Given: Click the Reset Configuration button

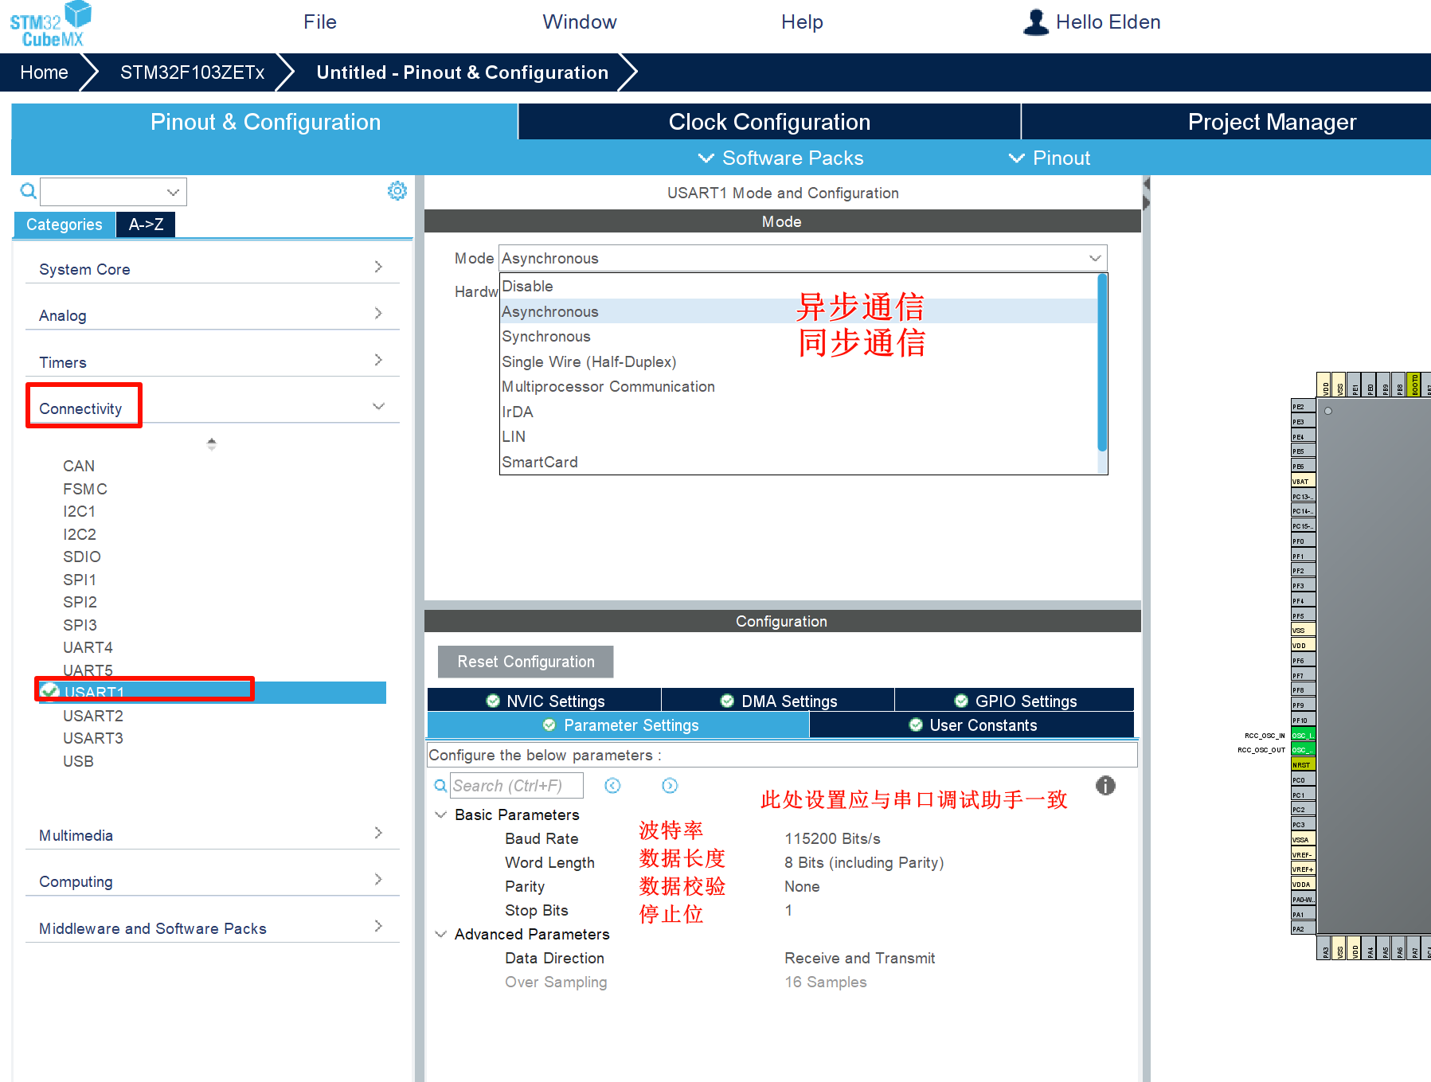Looking at the screenshot, I should pos(526,662).
